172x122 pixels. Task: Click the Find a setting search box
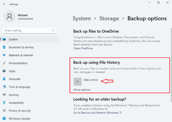pos(29,30)
